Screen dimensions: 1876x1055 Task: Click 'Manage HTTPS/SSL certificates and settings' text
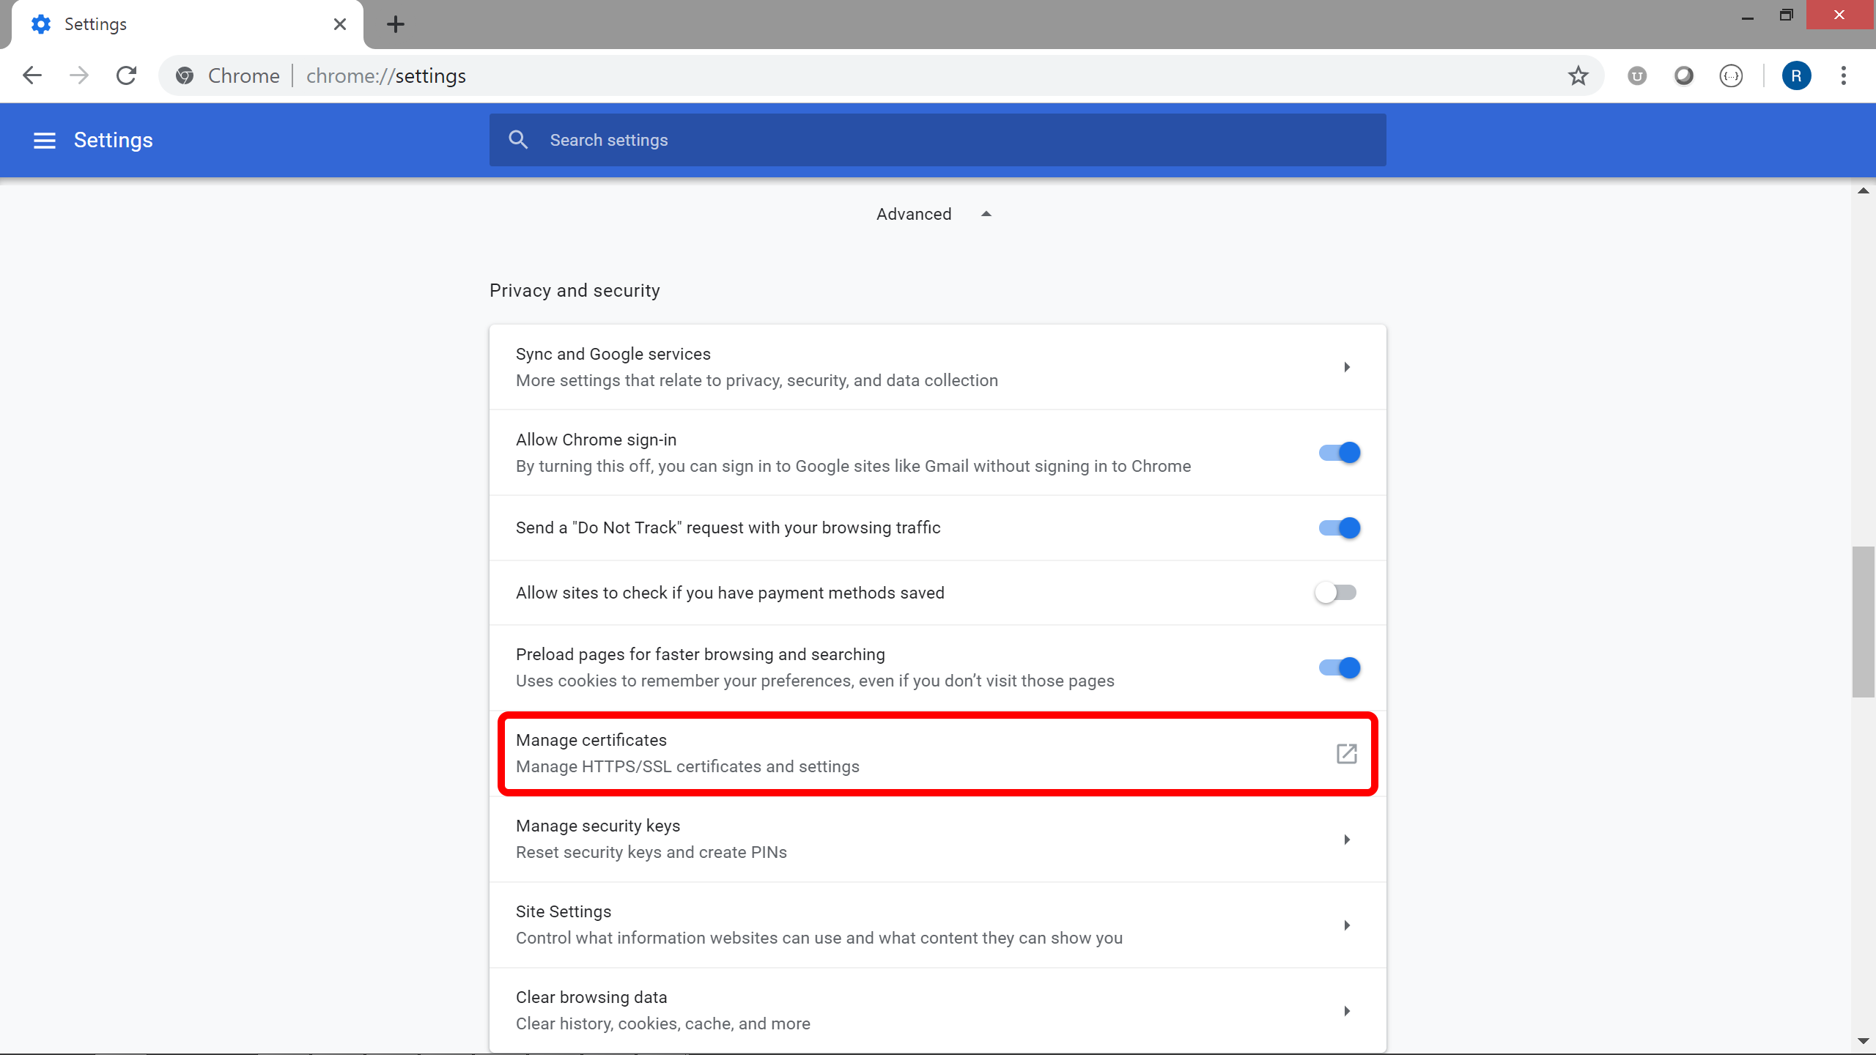point(687,766)
